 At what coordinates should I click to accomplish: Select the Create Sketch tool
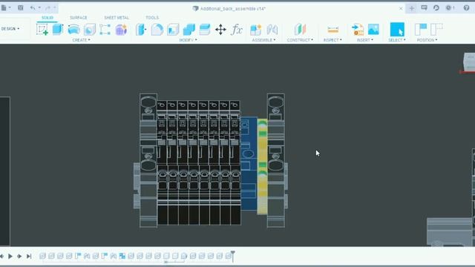click(x=42, y=30)
